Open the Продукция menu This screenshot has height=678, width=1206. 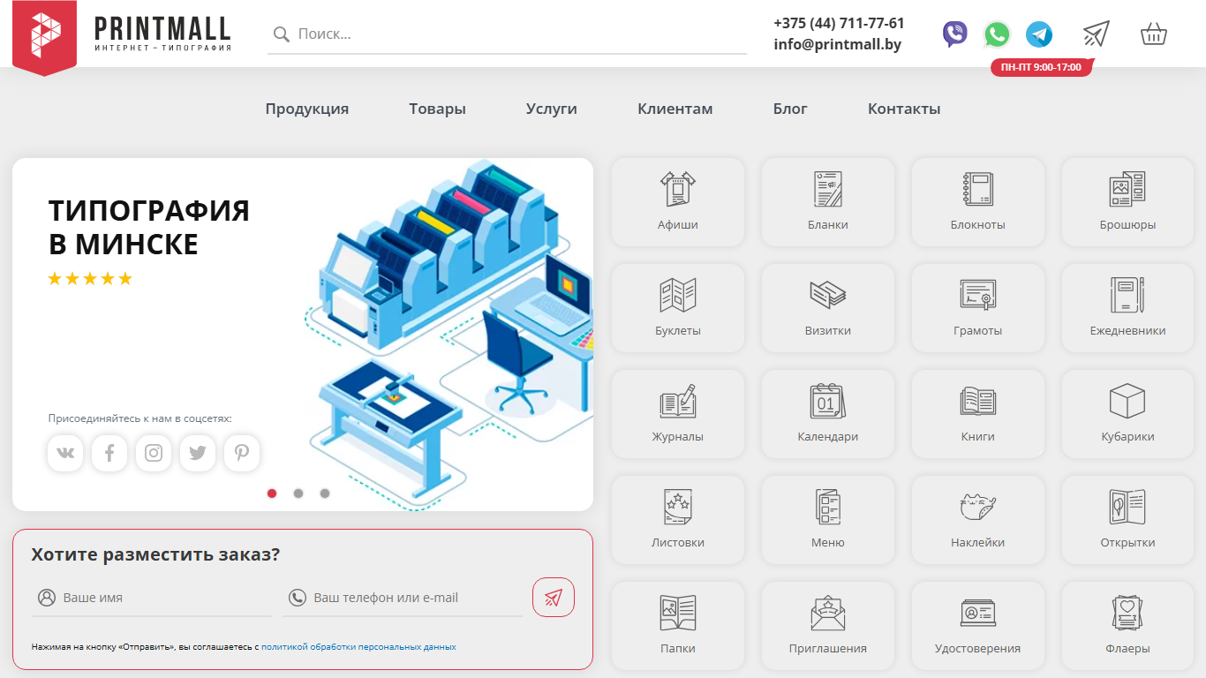[307, 109]
